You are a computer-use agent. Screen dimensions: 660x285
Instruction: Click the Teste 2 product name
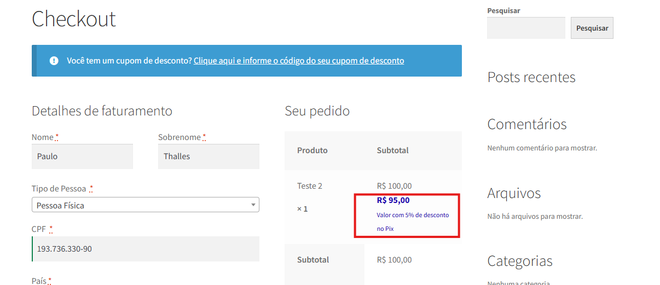[310, 186]
